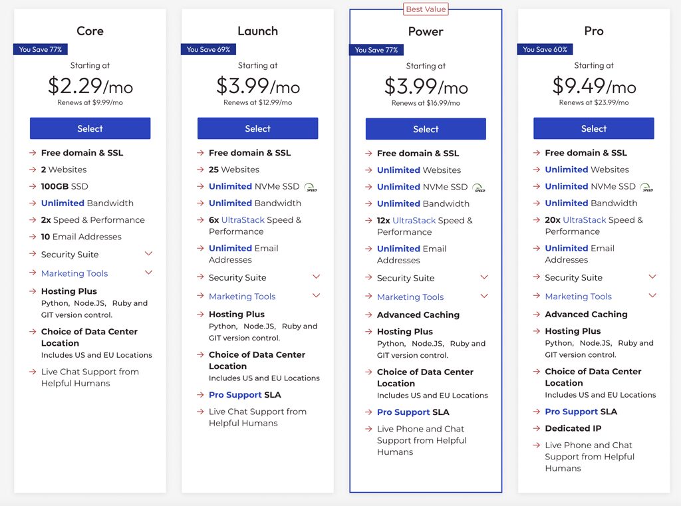Screen dimensions: 681x506
Task: Click the speed badge icon in Launch plan
Action: click(x=311, y=187)
